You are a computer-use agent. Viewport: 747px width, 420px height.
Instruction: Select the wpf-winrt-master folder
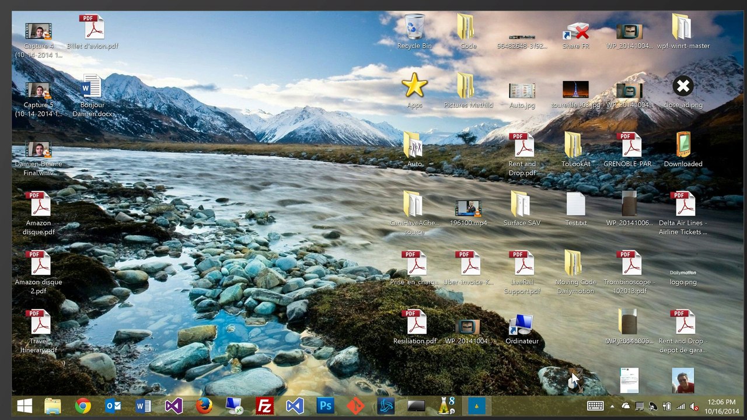pos(683,32)
